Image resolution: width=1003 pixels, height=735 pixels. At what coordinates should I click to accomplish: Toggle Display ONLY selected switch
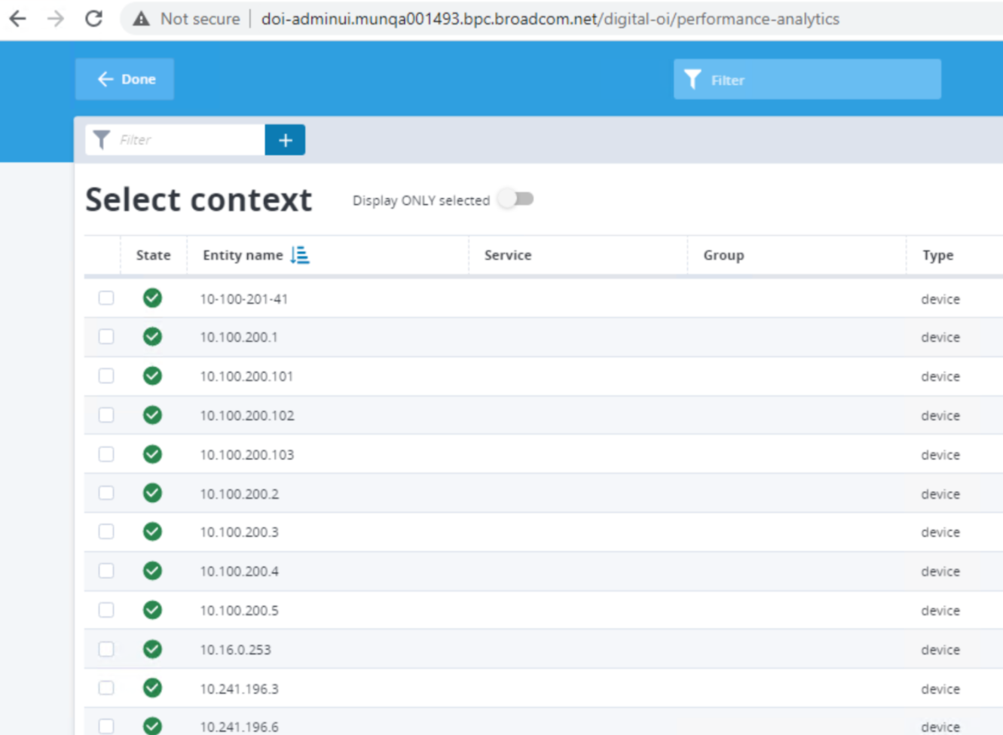click(517, 200)
